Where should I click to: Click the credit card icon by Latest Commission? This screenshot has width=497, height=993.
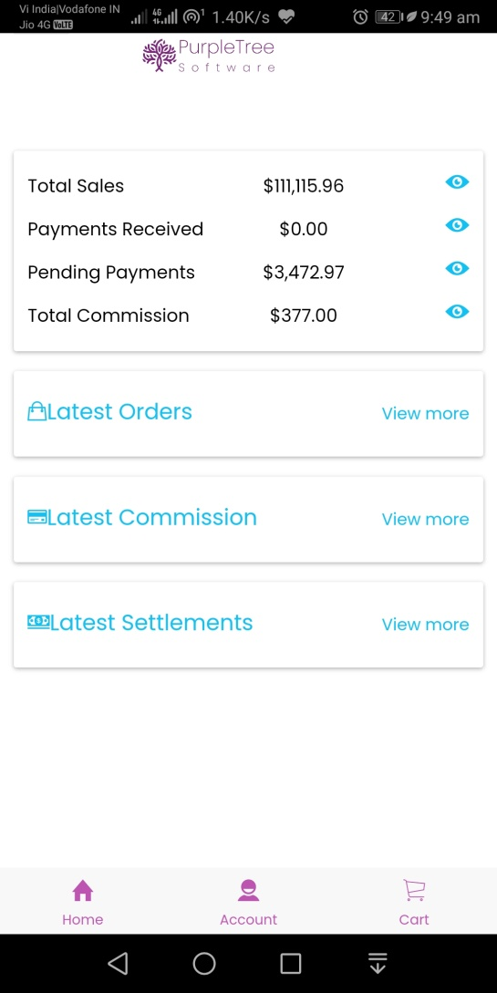pyautogui.click(x=36, y=517)
